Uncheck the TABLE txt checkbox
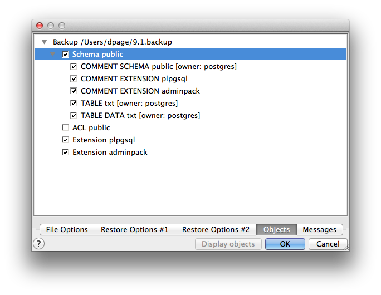381x295 pixels. point(74,104)
